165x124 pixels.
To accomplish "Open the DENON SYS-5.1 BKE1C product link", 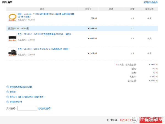I will (x=43, y=49).
